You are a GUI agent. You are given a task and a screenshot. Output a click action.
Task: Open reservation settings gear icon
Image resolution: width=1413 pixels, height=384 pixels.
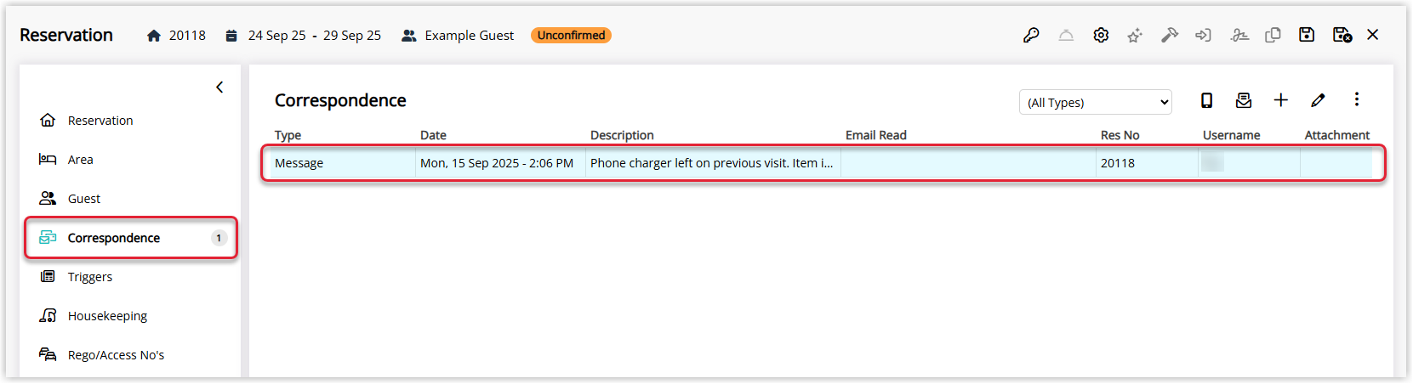(1101, 35)
